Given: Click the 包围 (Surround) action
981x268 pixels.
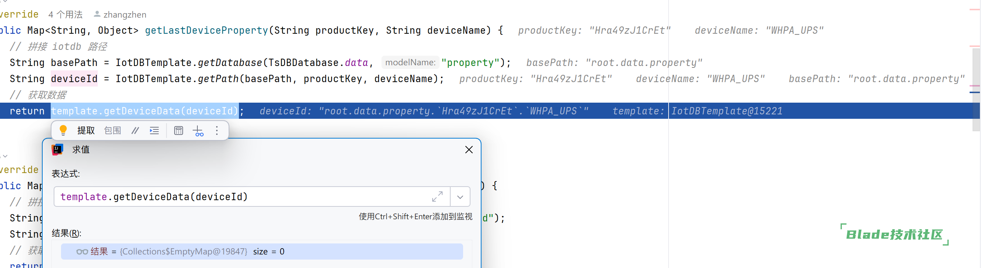Looking at the screenshot, I should [x=113, y=131].
